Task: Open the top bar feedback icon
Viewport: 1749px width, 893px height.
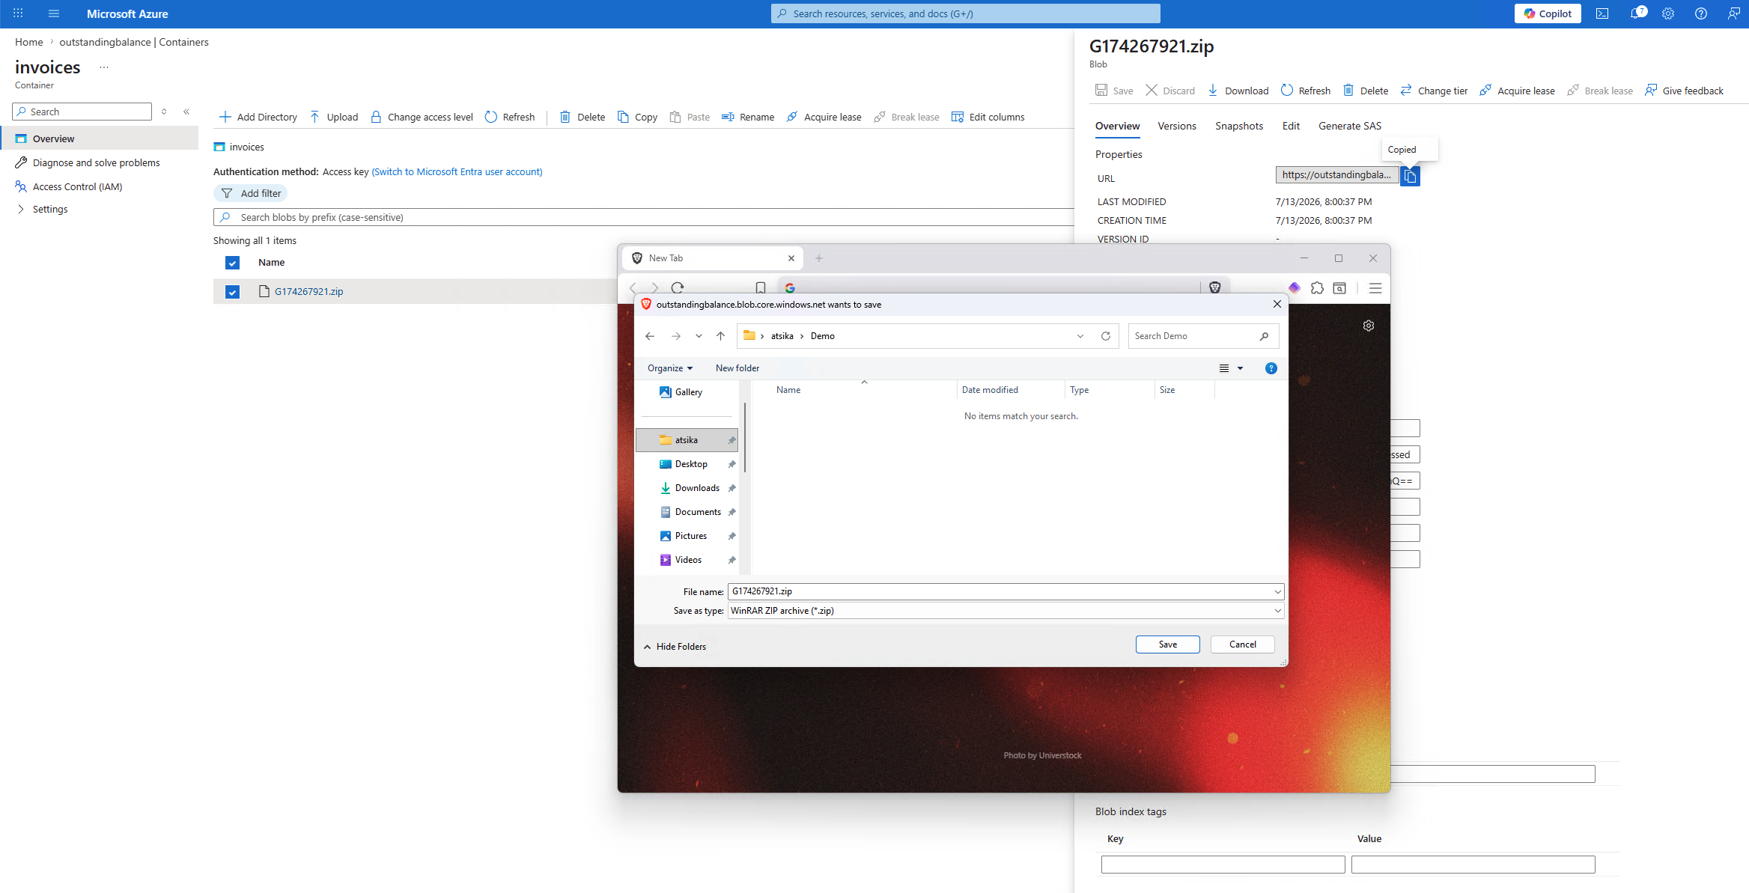Action: click(1734, 13)
